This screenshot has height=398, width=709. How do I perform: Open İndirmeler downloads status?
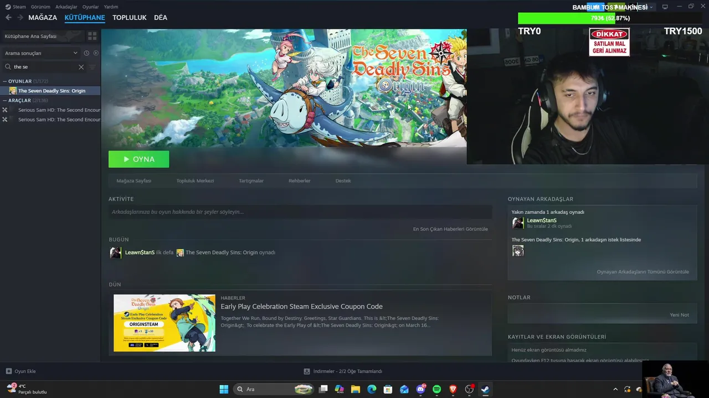click(x=343, y=371)
